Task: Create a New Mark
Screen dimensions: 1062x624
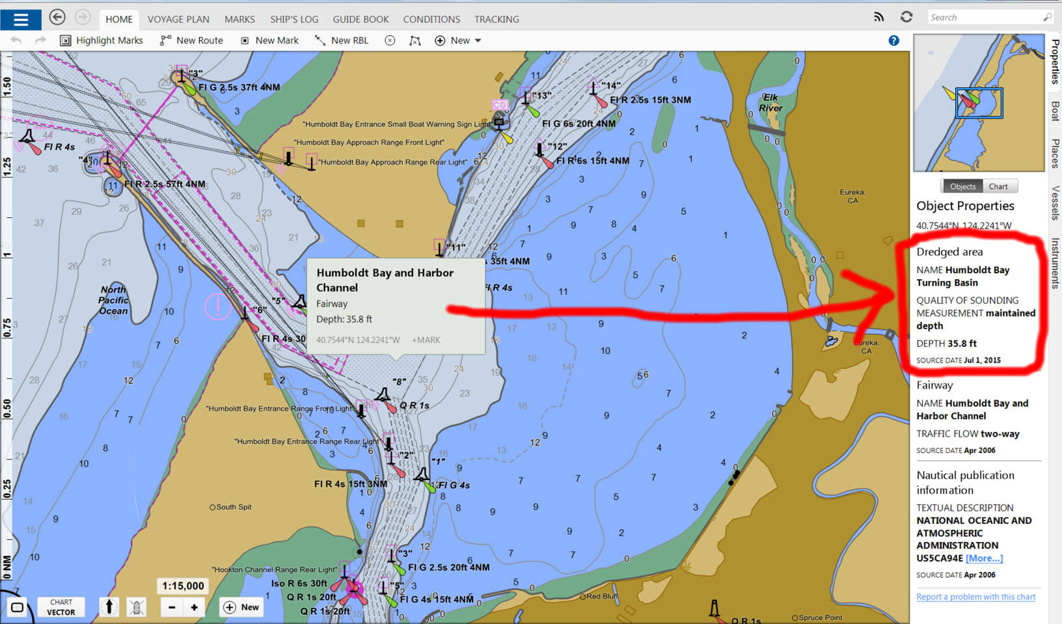Action: coord(269,40)
